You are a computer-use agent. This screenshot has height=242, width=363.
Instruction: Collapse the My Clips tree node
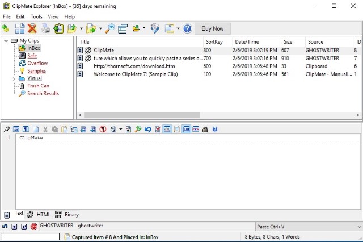coord(6,41)
